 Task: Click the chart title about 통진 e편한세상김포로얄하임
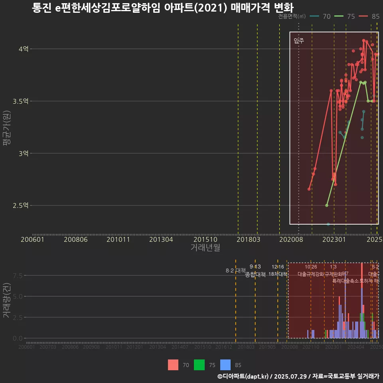pyautogui.click(x=163, y=8)
